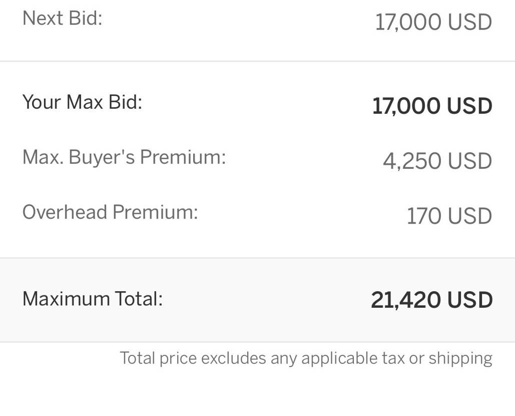Click the blank white area below the disclaimer

point(257,393)
